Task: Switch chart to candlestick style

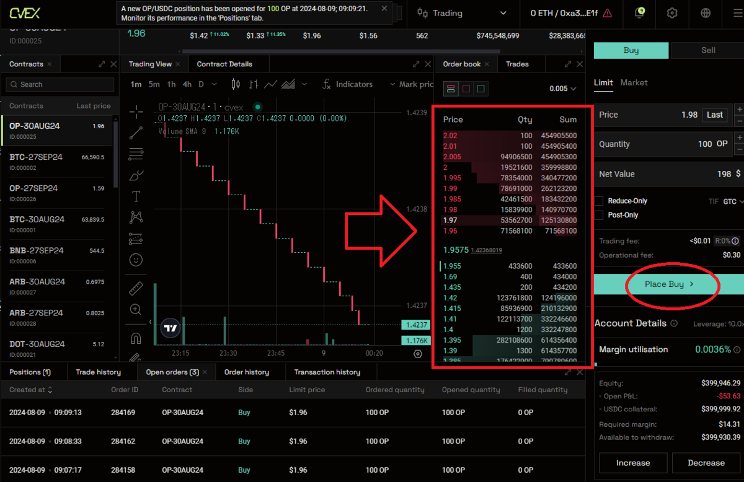Action: pos(235,84)
